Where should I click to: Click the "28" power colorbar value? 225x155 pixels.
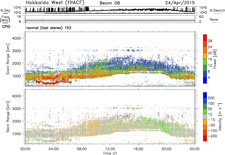coord(210,41)
